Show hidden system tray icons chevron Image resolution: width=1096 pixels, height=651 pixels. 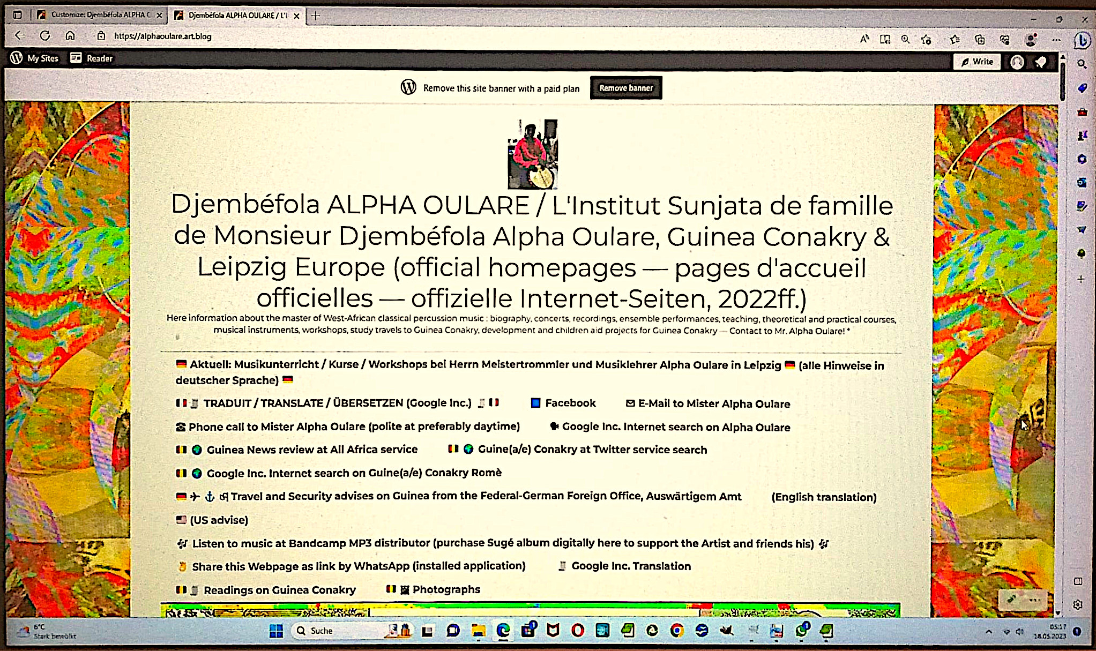pyautogui.click(x=989, y=632)
